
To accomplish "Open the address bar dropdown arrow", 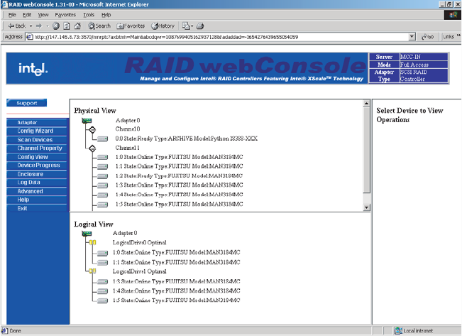I will (412, 37).
